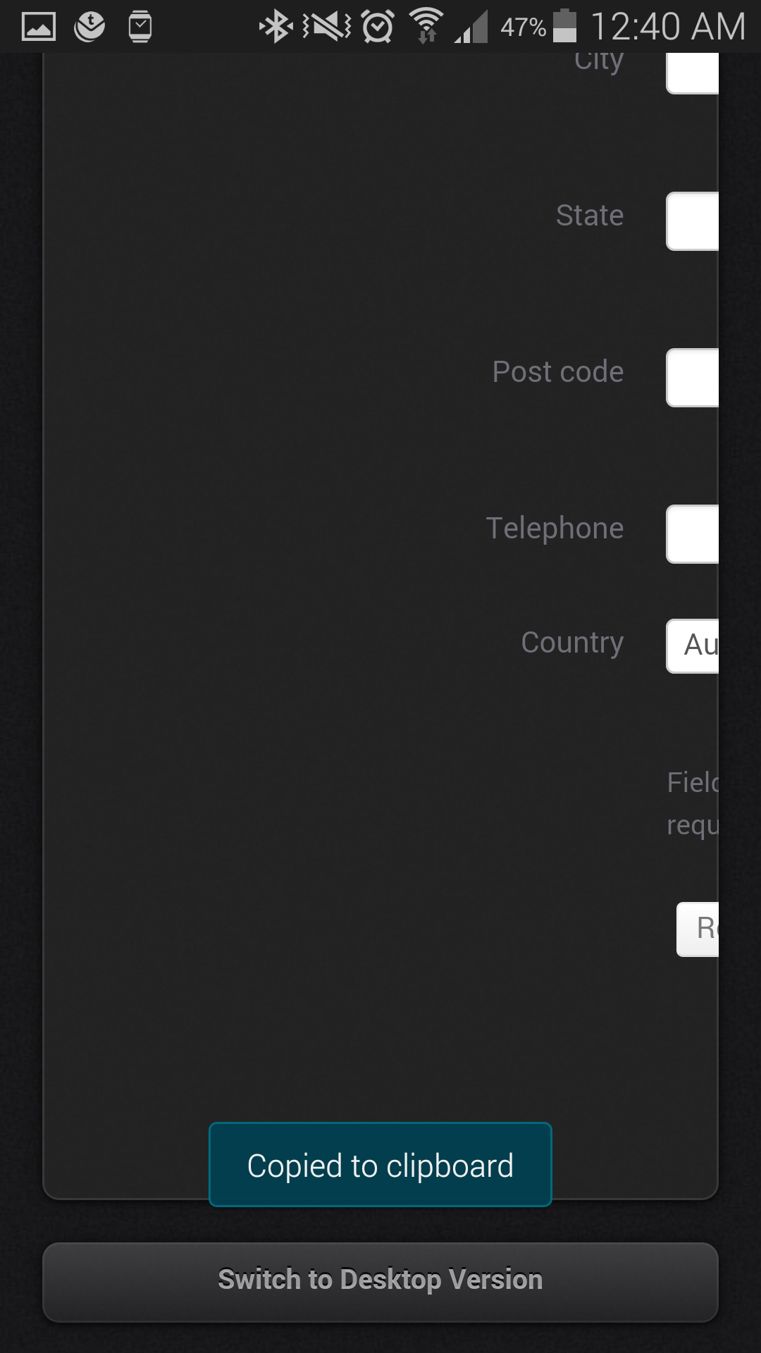Click the 'Telephone' field label
761x1353 pixels.
coord(555,528)
